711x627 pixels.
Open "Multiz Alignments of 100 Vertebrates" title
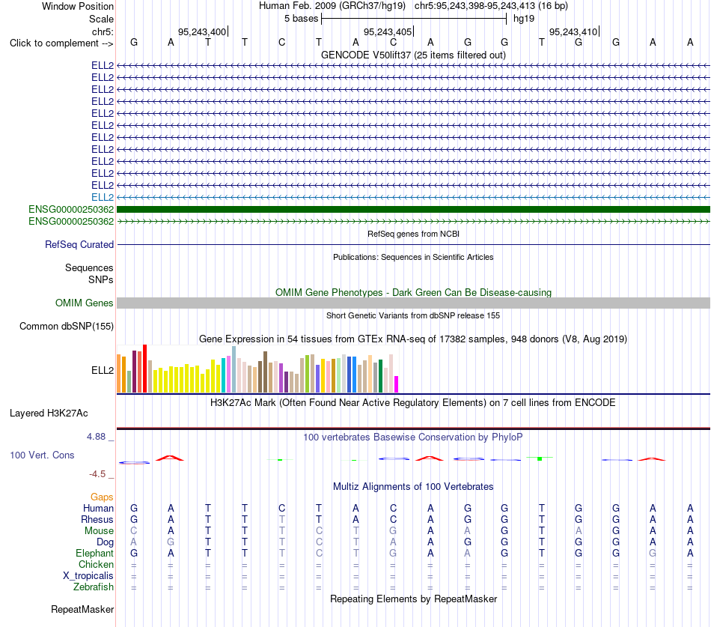tap(413, 487)
